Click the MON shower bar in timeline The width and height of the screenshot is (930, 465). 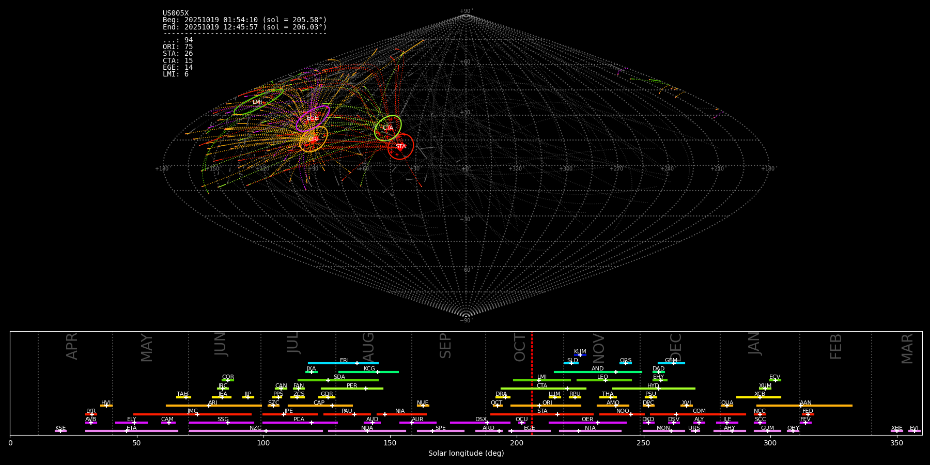pyautogui.click(x=663, y=431)
